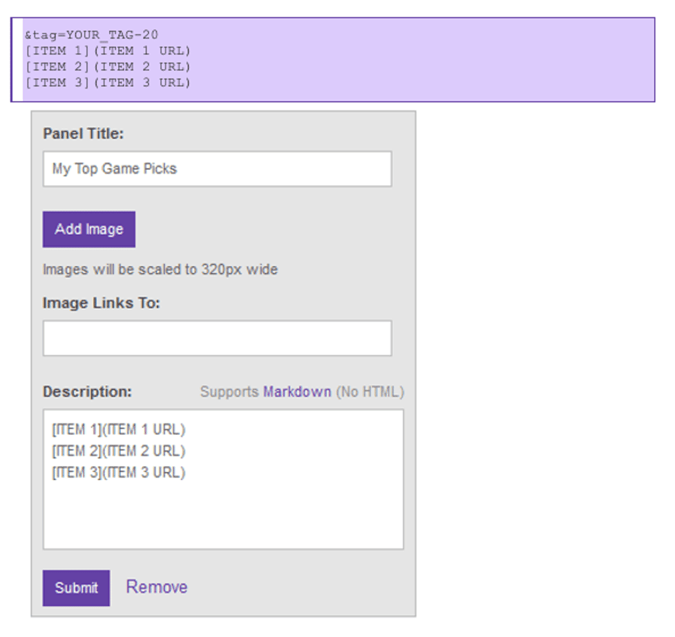Click the Add Image button
675x637 pixels.
point(89,229)
